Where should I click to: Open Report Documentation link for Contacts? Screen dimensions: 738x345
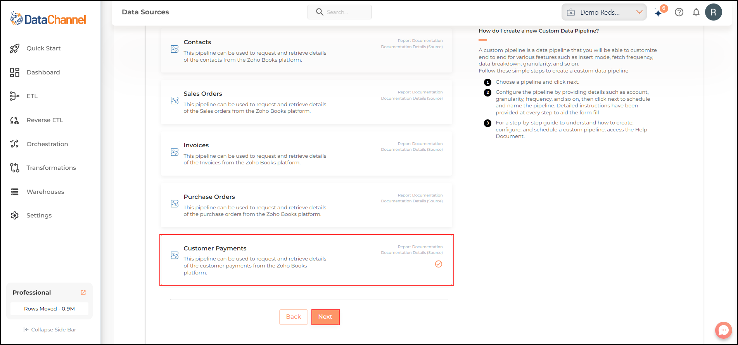coord(420,41)
